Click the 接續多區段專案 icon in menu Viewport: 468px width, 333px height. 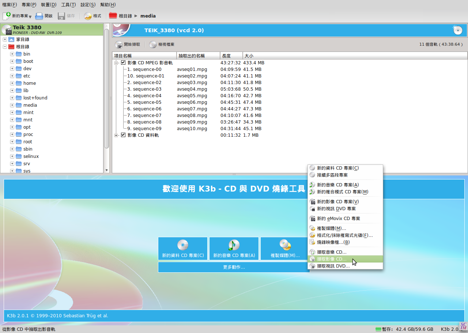click(312, 175)
